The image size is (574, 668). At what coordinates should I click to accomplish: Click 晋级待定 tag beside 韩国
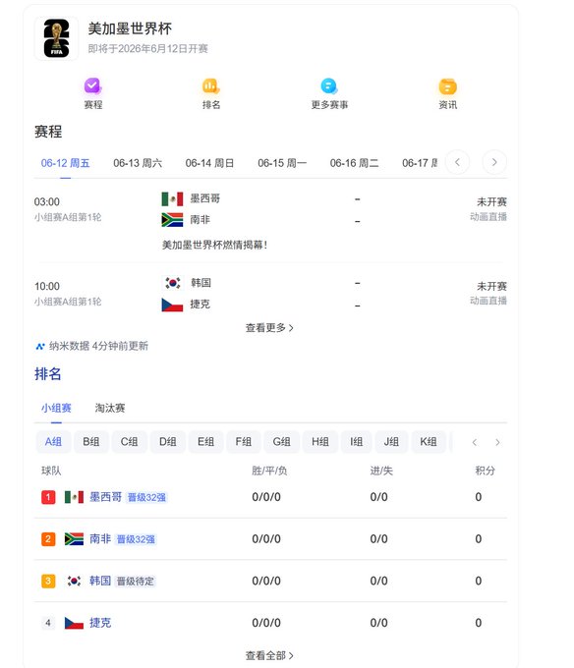tap(136, 582)
